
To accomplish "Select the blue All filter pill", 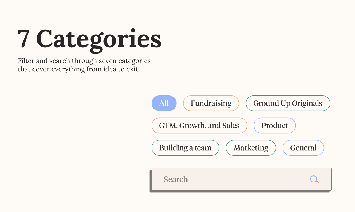I will (164, 103).
